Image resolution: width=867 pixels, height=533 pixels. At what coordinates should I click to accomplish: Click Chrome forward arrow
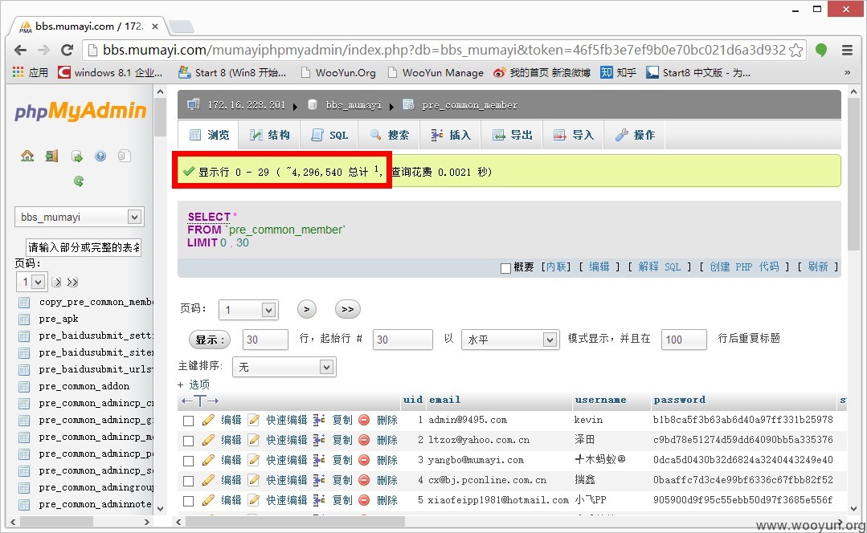[x=43, y=51]
